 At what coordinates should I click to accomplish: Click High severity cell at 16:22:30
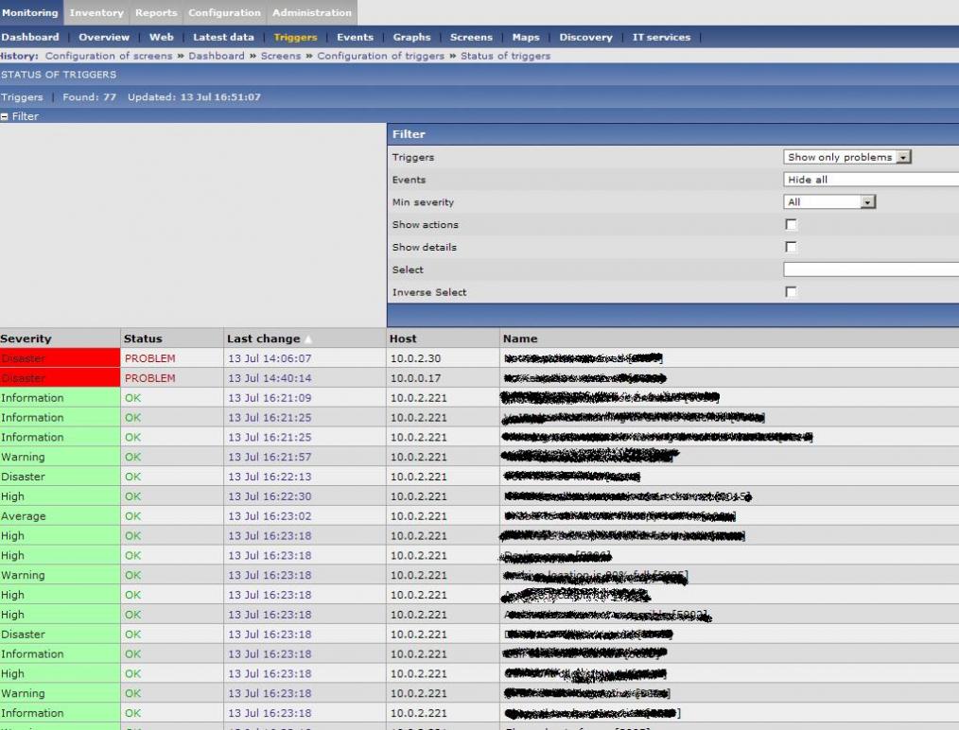60,496
